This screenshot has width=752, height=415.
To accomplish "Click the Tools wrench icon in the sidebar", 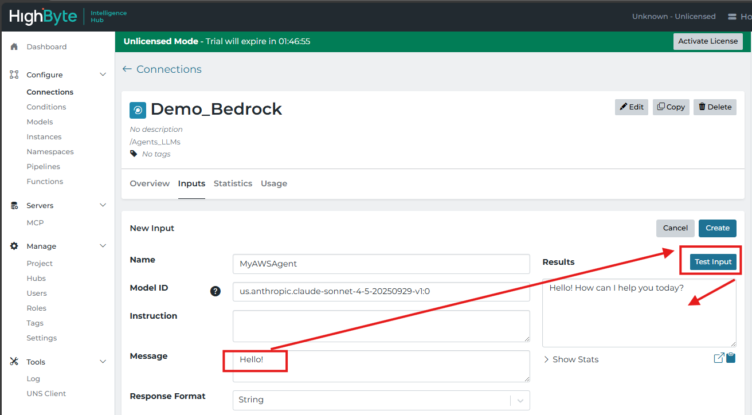I will 14,362.
